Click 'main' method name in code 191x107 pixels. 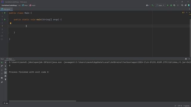coord(39,20)
